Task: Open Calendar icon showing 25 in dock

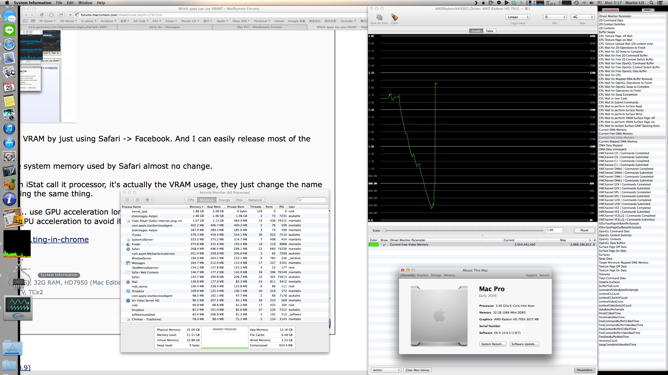Action: coord(9,87)
